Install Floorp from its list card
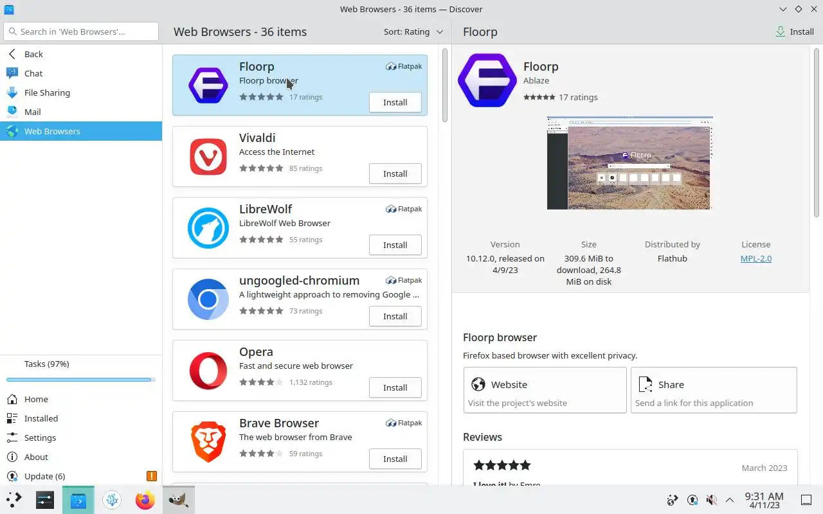The width and height of the screenshot is (823, 514). (x=395, y=102)
